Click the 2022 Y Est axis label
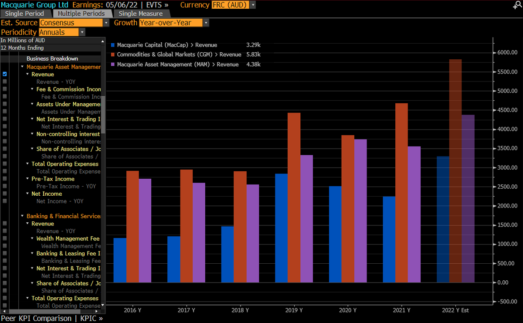The height and width of the screenshot is (323, 523). click(x=455, y=310)
